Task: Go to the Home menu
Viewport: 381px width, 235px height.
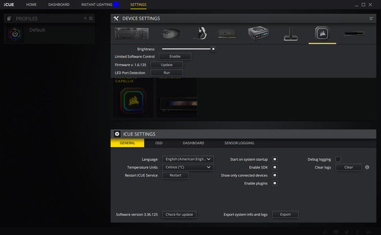Action: click(x=31, y=5)
